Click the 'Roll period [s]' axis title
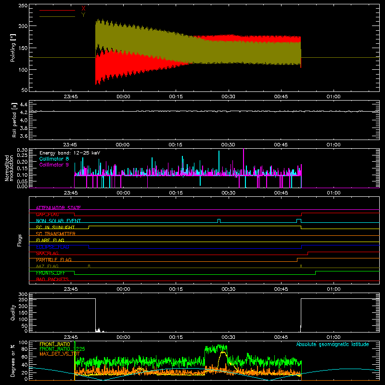The width and height of the screenshot is (385, 385). click(x=14, y=120)
